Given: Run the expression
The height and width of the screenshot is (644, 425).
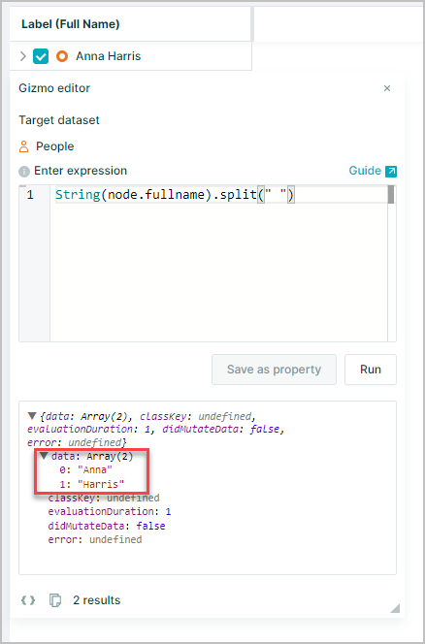Looking at the screenshot, I should pos(371,370).
